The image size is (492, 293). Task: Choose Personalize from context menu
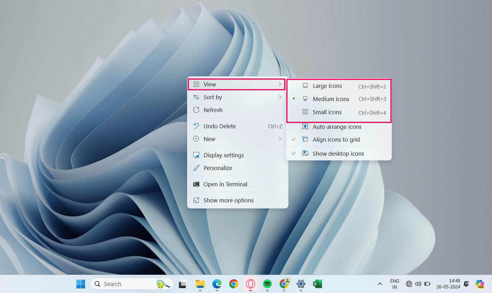click(218, 168)
